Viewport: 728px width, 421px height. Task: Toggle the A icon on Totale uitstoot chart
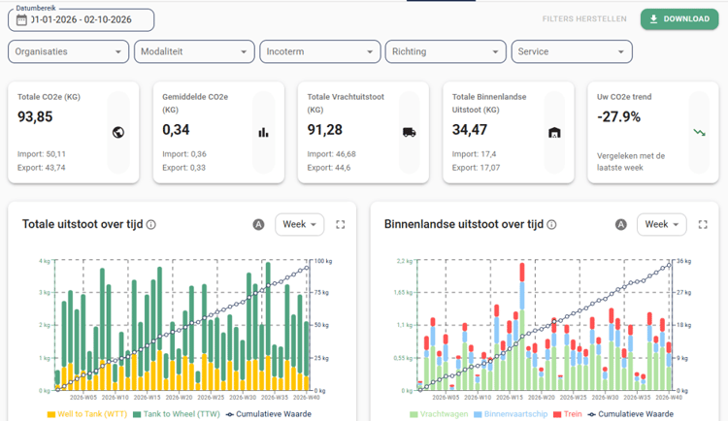(258, 225)
